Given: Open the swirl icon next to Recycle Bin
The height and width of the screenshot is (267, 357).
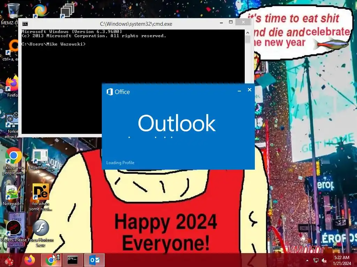Looking at the screenshot, I should point(40,10).
